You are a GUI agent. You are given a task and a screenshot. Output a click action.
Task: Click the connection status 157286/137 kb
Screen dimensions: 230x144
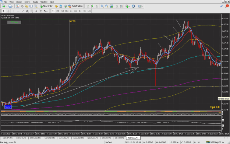[x=215, y=143]
